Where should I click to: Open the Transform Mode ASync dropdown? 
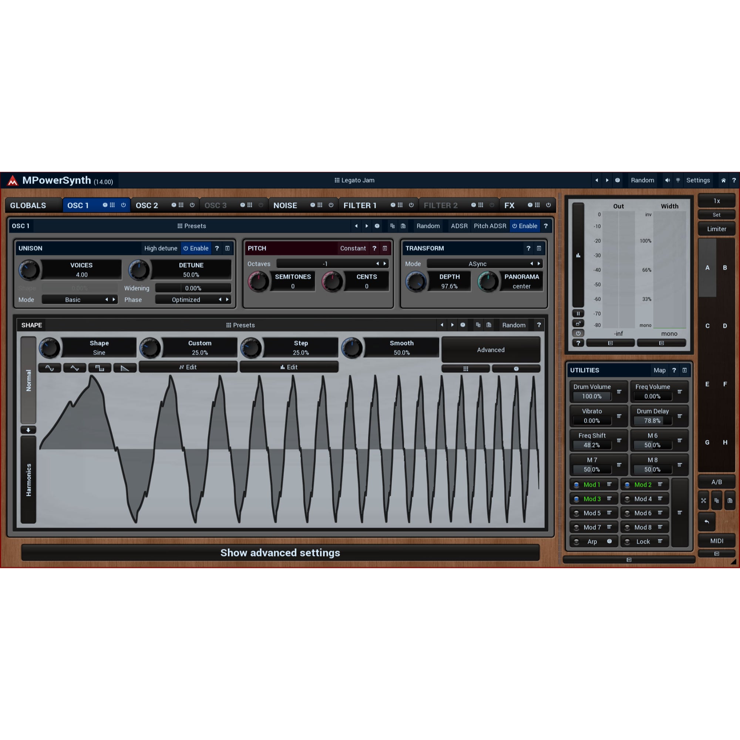pyautogui.click(x=485, y=263)
